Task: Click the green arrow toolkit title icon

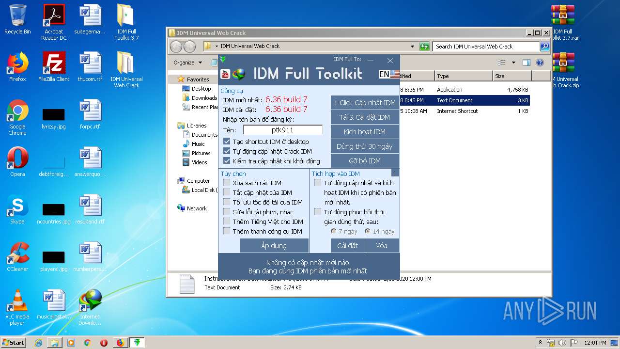Action: (223, 59)
